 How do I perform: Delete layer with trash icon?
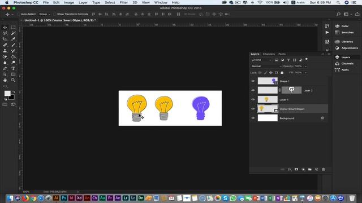point(324,169)
